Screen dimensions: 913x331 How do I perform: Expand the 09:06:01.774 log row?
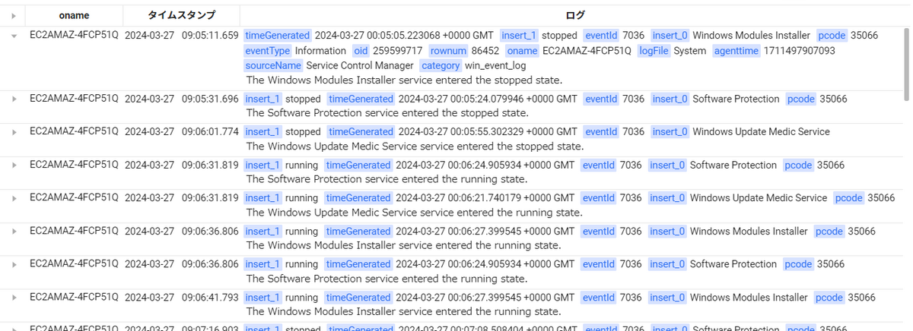click(x=13, y=132)
